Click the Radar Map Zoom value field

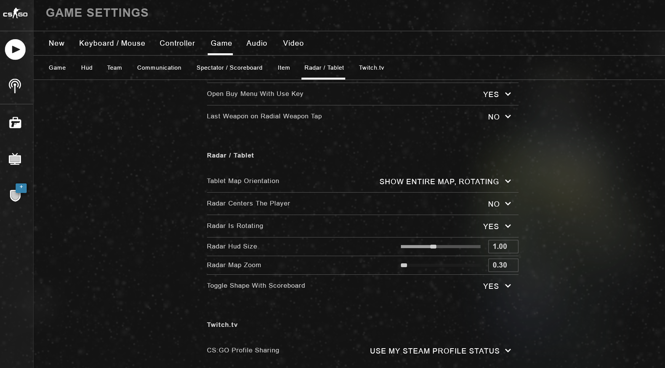pos(503,265)
